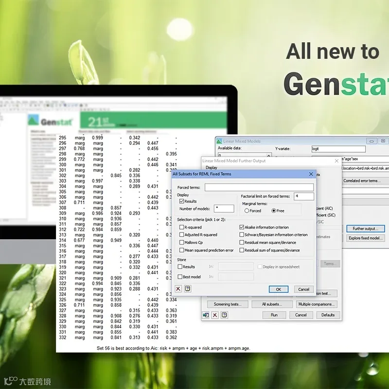The width and height of the screenshot is (389, 389).
Task: Uncheck Akaike information criterion
Action: [x=242, y=227]
